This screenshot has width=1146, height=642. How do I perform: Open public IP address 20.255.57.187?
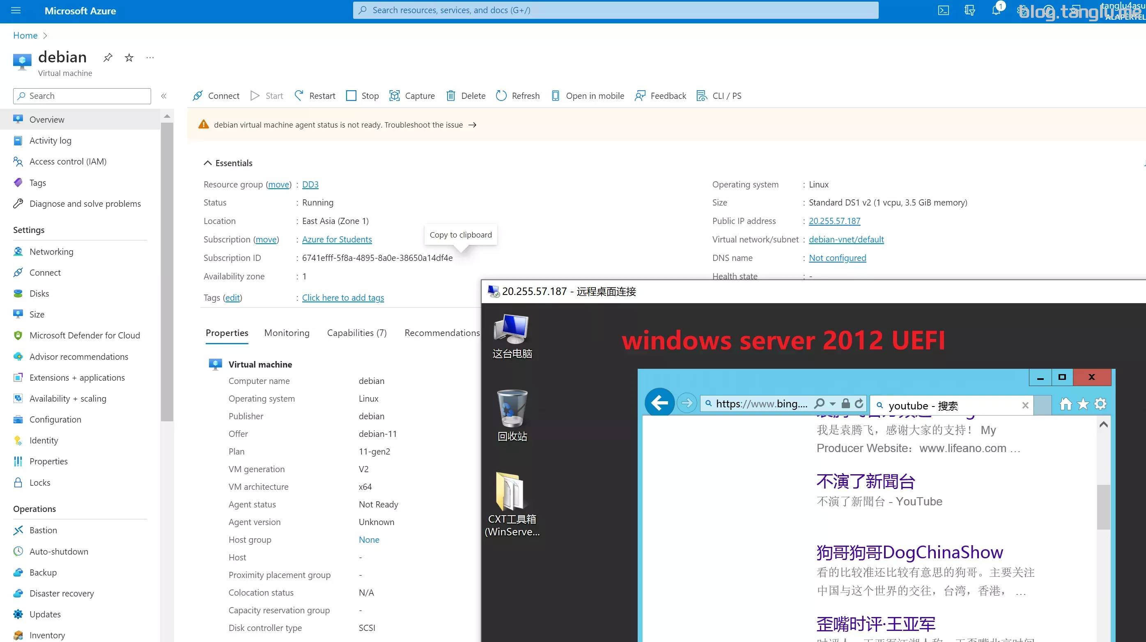click(x=834, y=221)
